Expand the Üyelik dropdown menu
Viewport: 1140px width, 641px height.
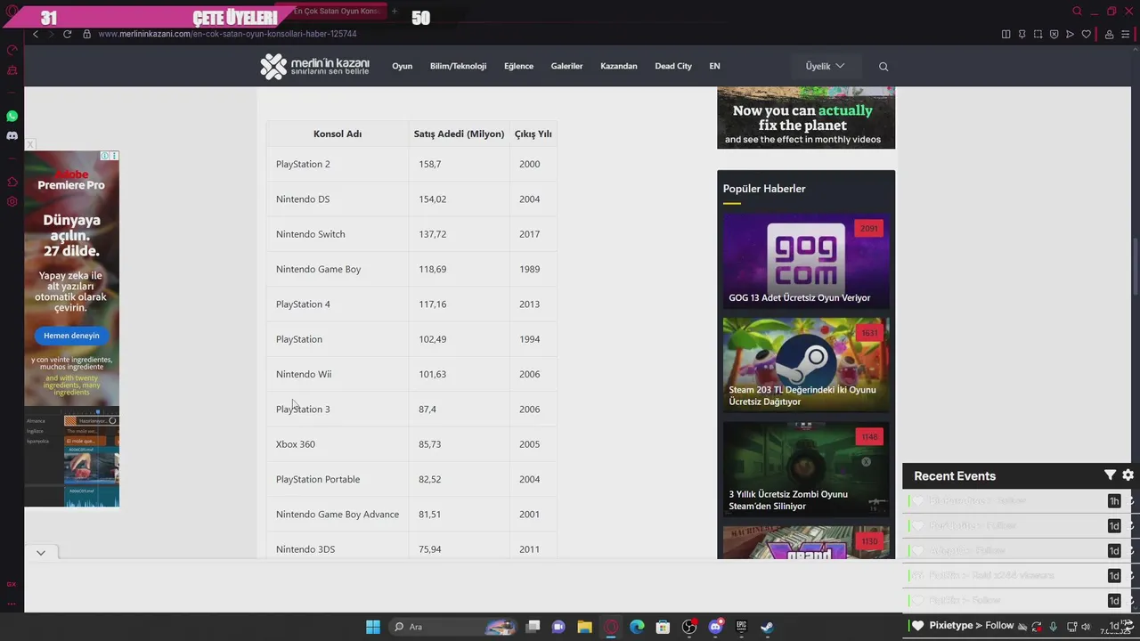point(826,66)
